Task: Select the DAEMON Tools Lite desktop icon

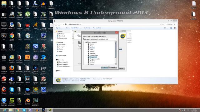Action: tap(4, 102)
